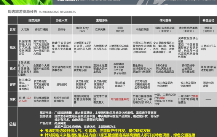Select the audience cell mentioning 竹文化爱好者

pyautogui.click(x=41, y=84)
